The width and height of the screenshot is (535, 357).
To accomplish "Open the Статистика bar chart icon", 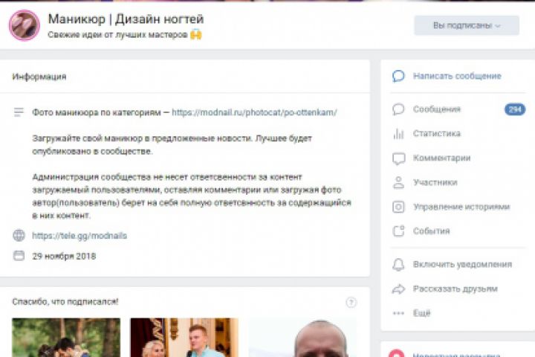I will coord(398,134).
